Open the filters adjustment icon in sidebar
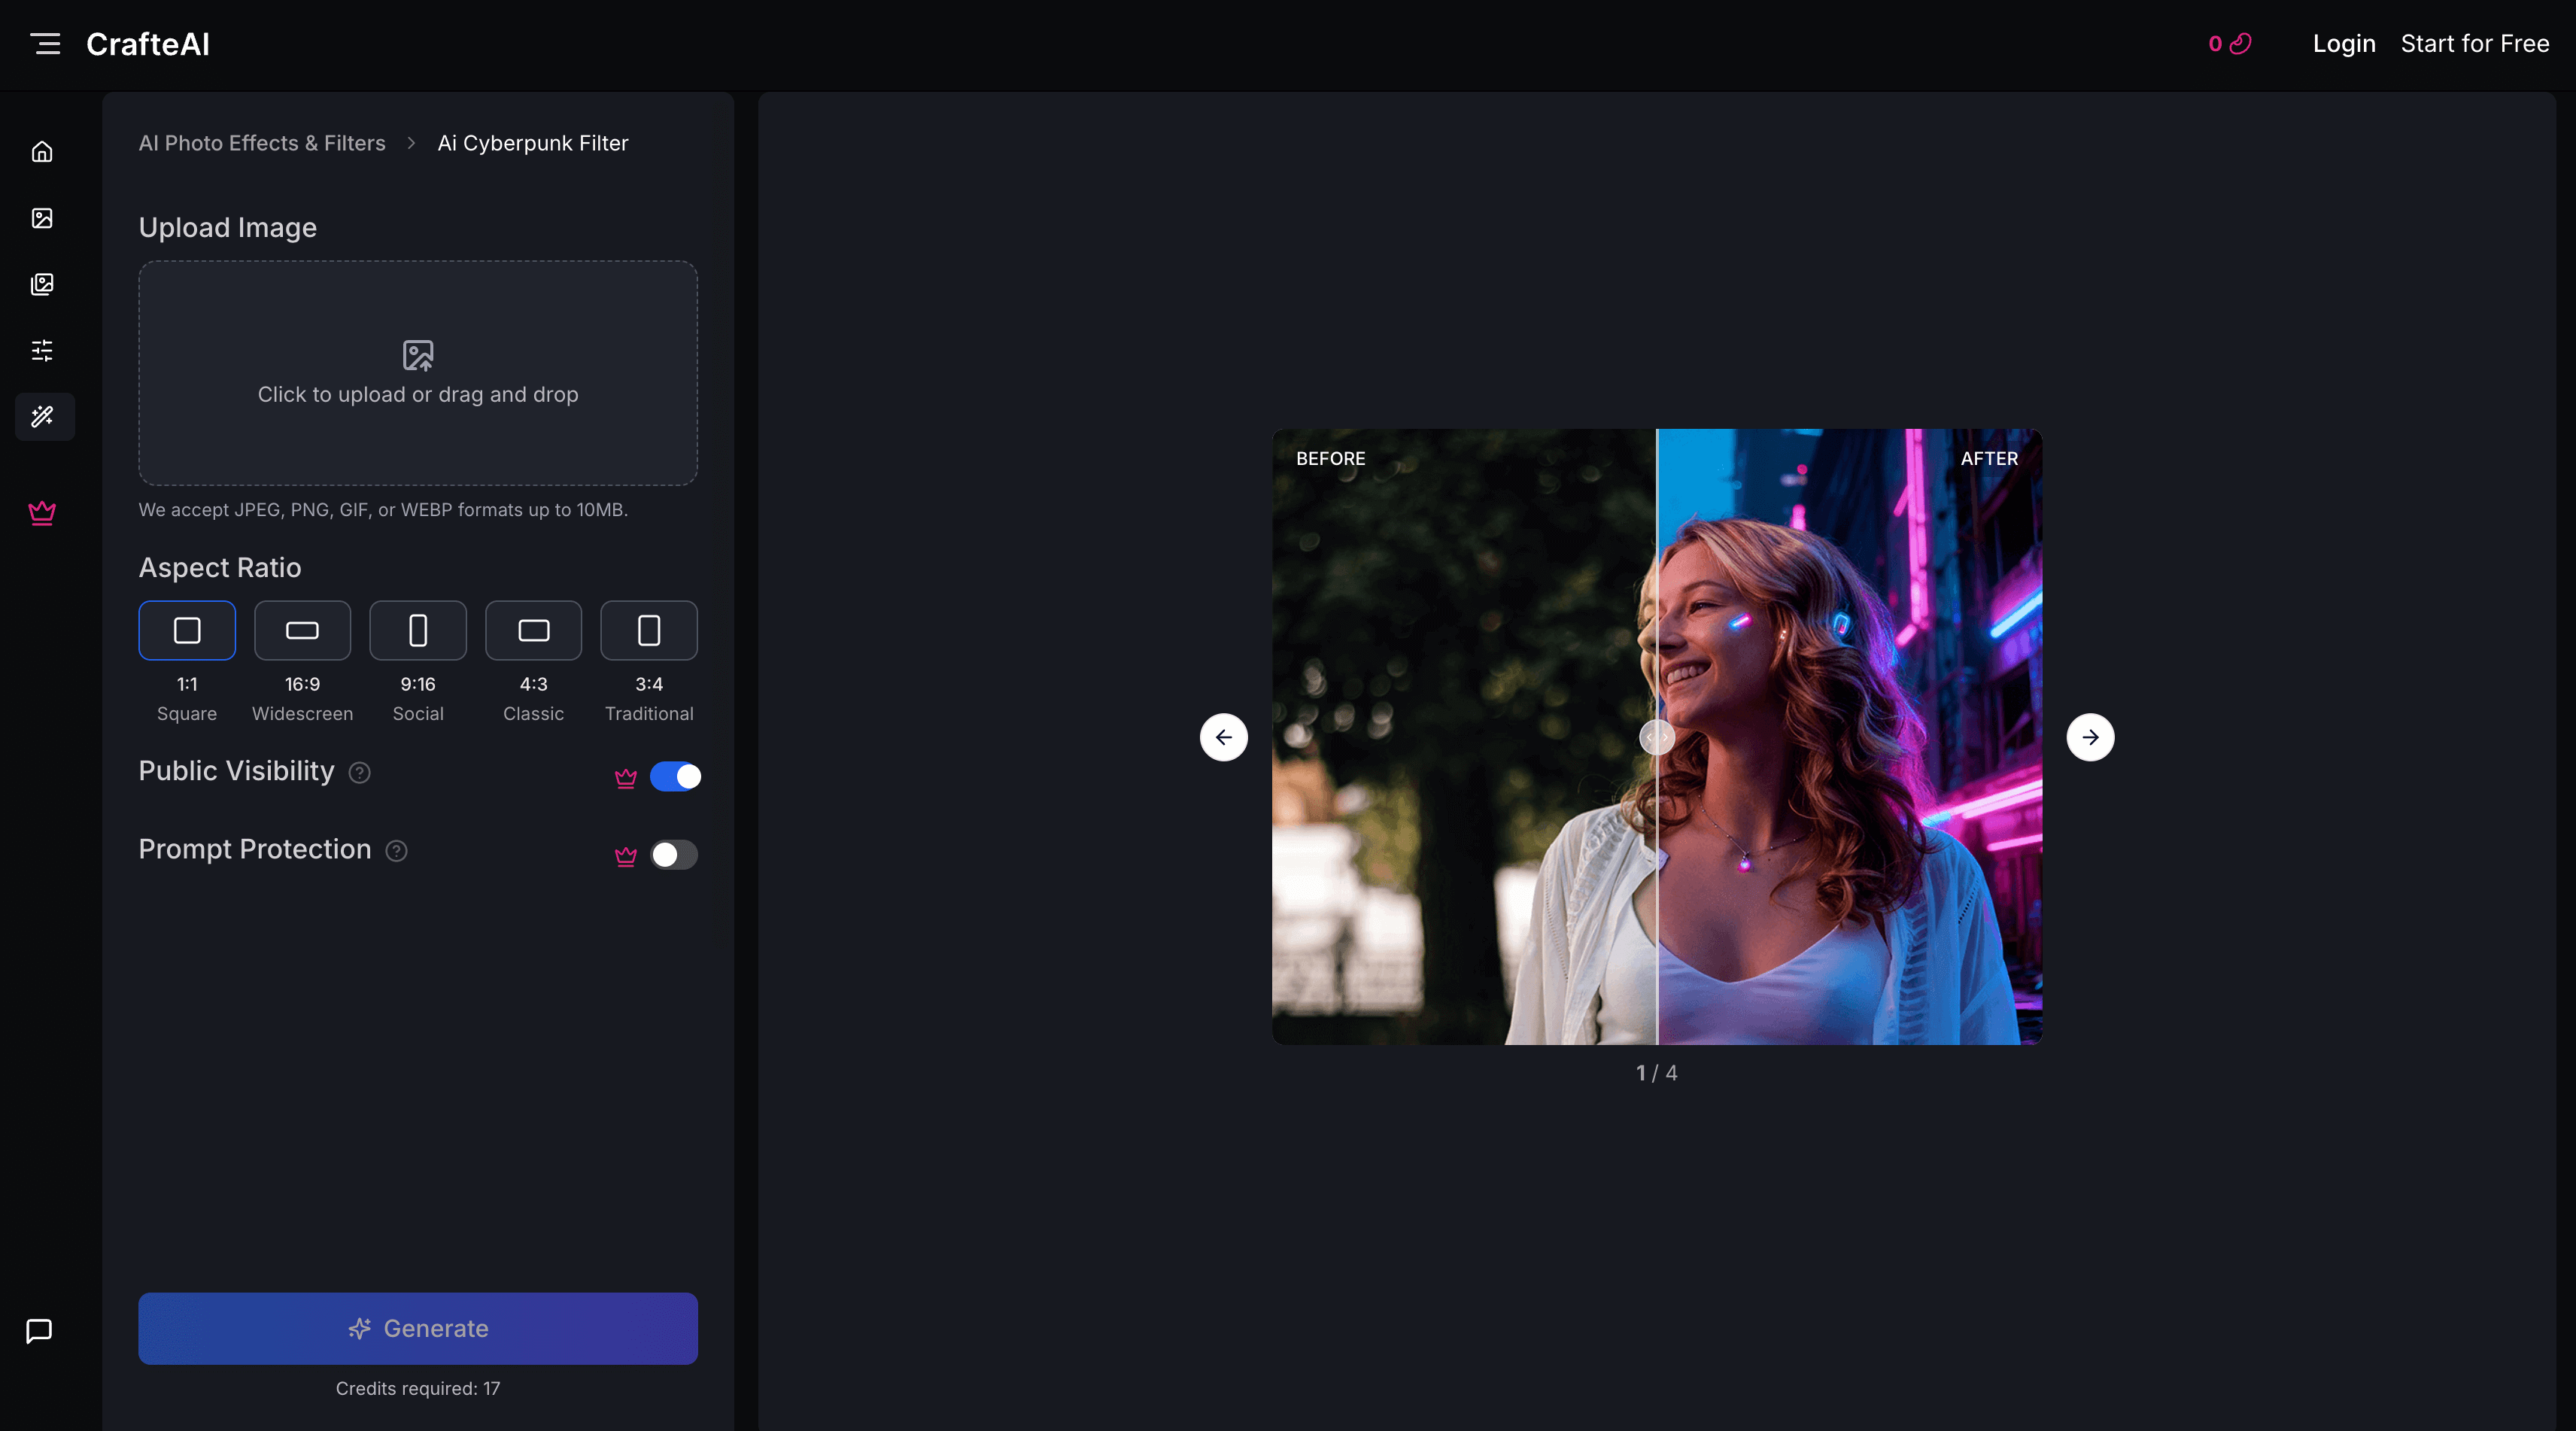Screen dimensions: 2576x1431 pos(42,350)
